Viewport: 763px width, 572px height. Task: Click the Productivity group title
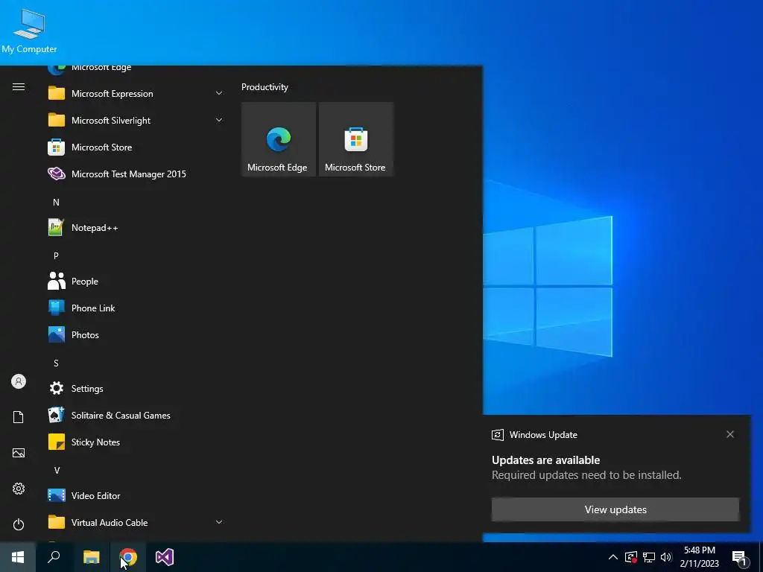(x=265, y=87)
